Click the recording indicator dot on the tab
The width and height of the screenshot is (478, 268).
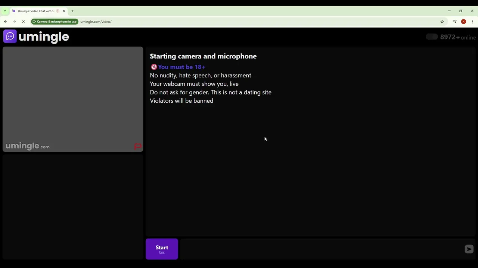[58, 11]
